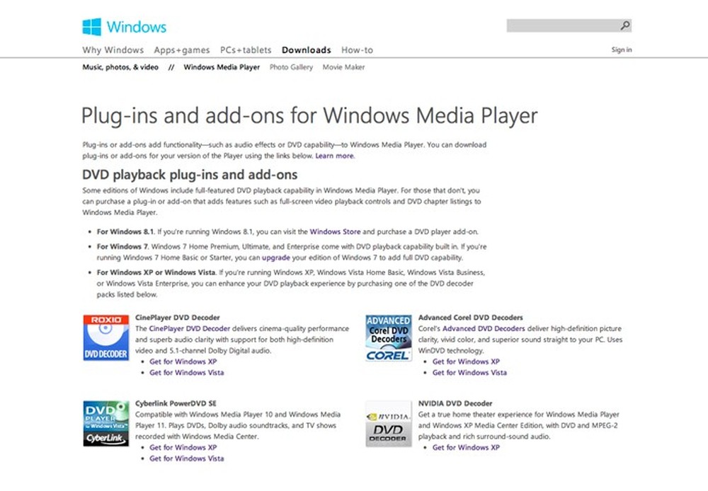Open the Movie Maker page
This screenshot has height=491, width=708.
(343, 67)
